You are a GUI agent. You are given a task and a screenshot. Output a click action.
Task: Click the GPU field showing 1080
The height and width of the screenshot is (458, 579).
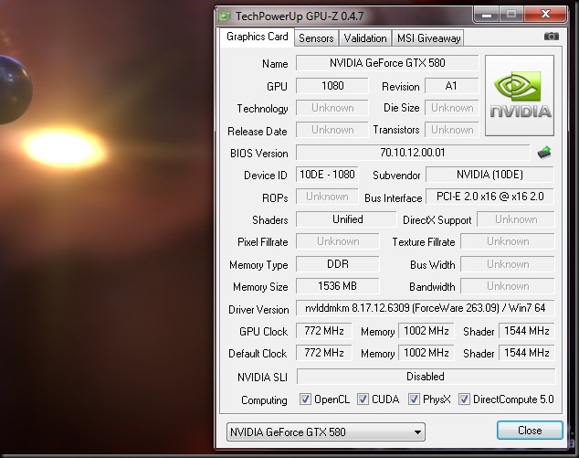pos(332,86)
